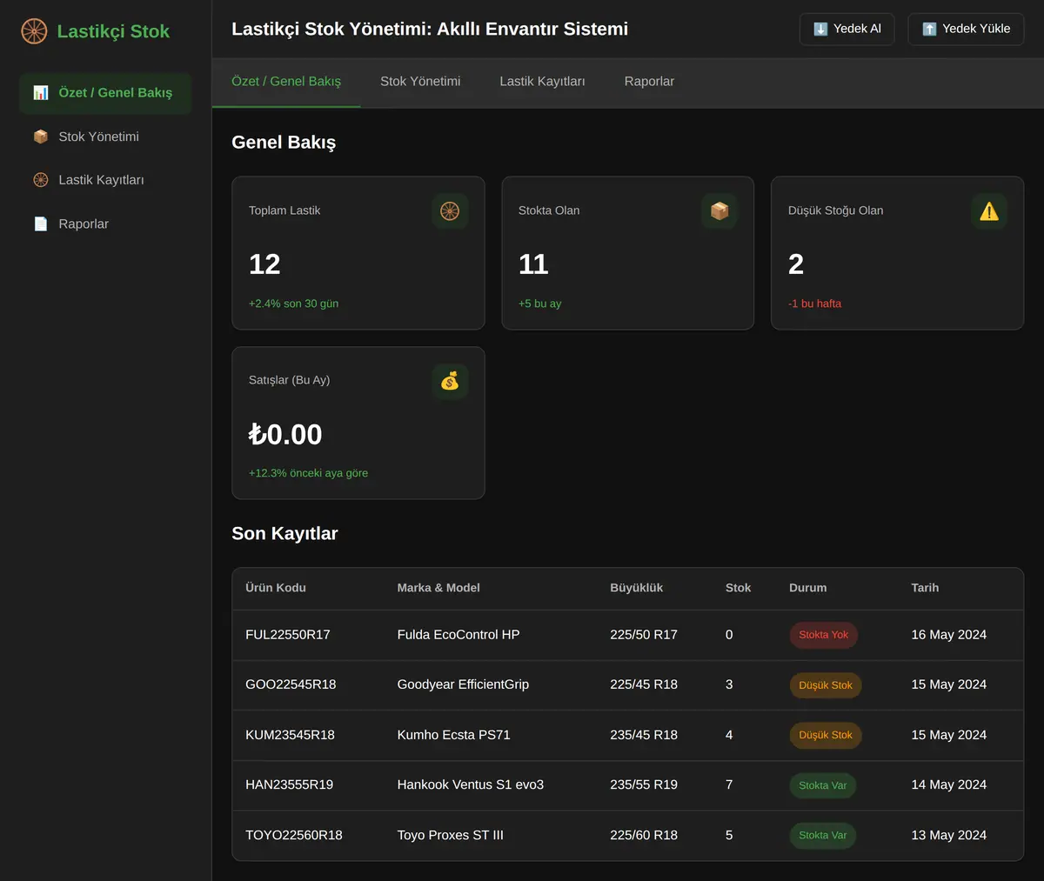Click the money bag icon on Satışlar card

click(x=450, y=381)
